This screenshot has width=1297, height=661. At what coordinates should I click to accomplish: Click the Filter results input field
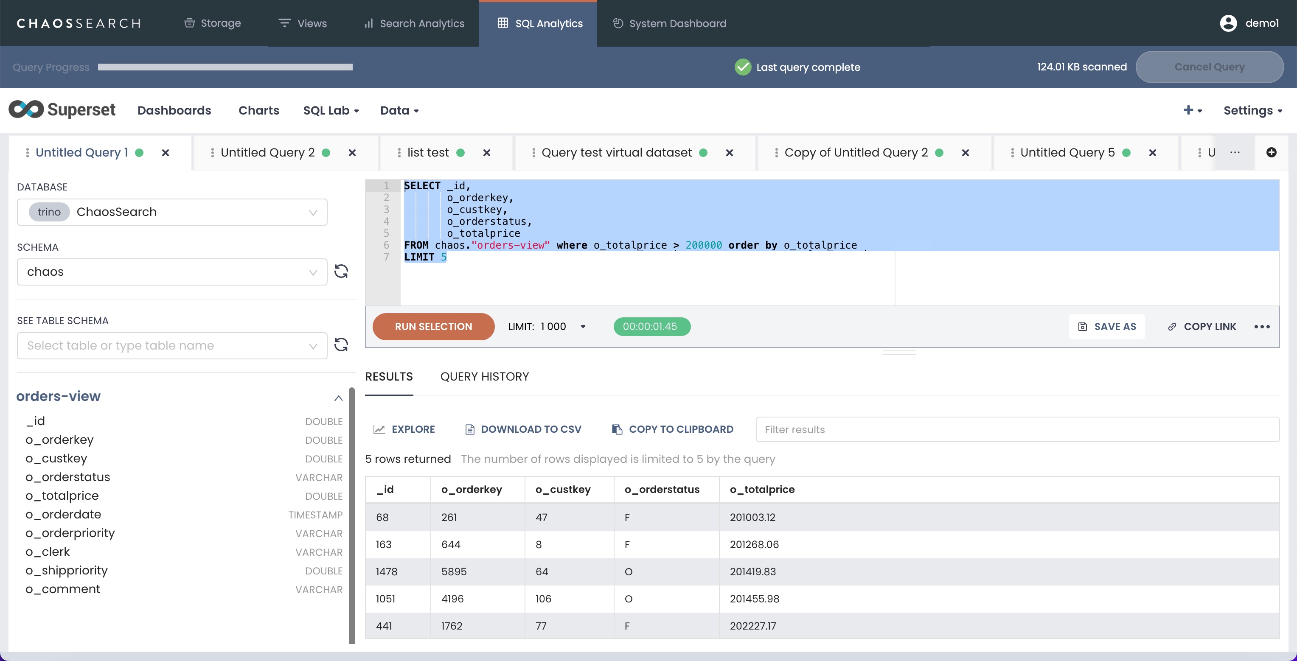[x=1017, y=429]
